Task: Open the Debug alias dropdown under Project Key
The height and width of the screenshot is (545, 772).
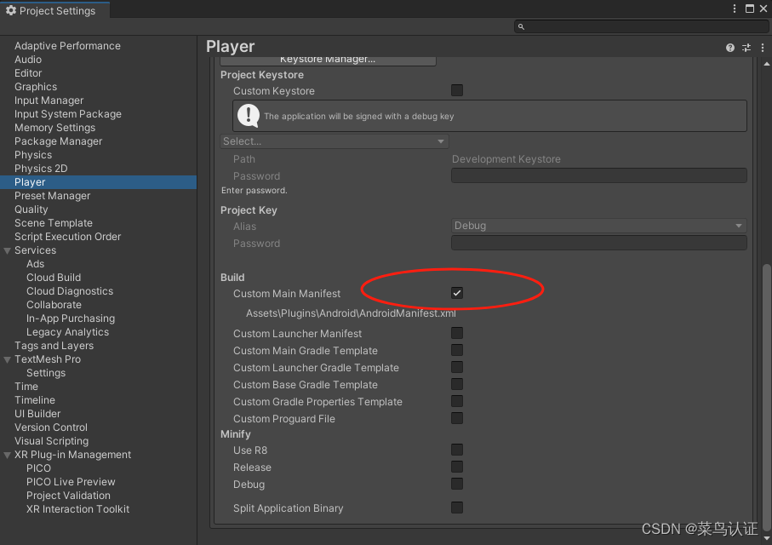Action: click(598, 226)
